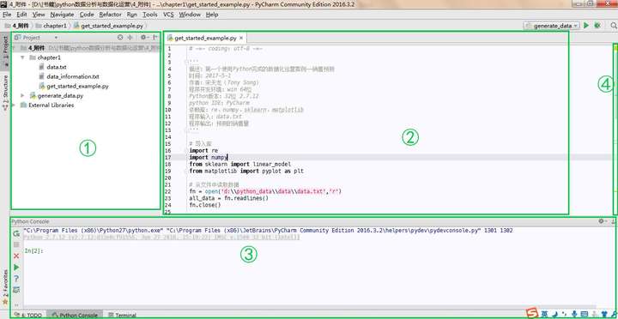Click line 'fn.close()' in editor
Viewport: 618px width, 319px height.
point(205,205)
